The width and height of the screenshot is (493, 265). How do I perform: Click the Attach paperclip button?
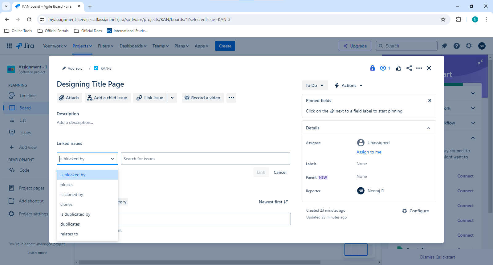click(x=69, y=98)
